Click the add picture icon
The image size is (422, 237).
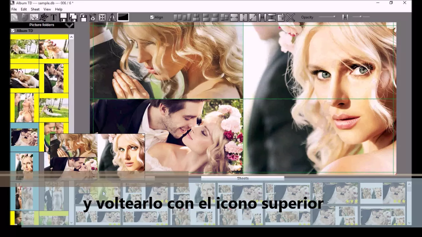click(34, 17)
